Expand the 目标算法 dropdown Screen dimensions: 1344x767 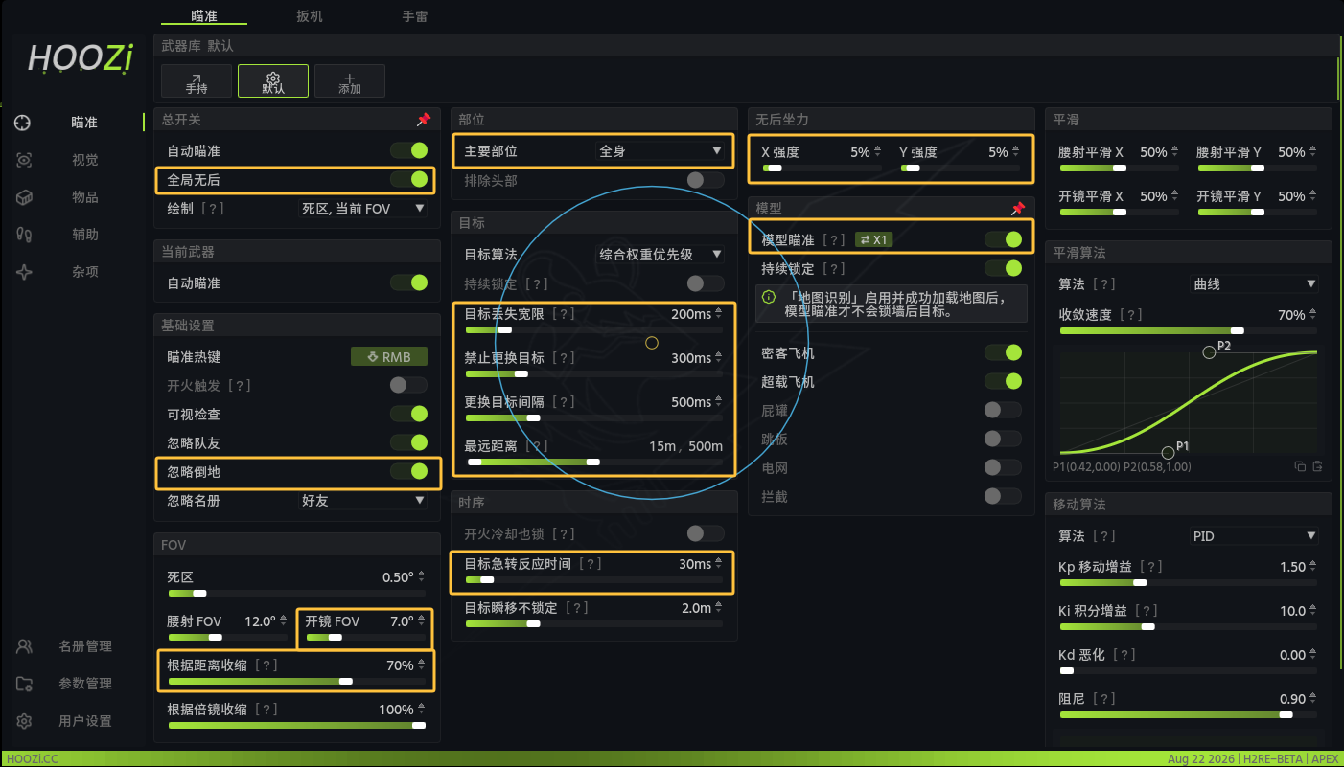[x=660, y=255]
